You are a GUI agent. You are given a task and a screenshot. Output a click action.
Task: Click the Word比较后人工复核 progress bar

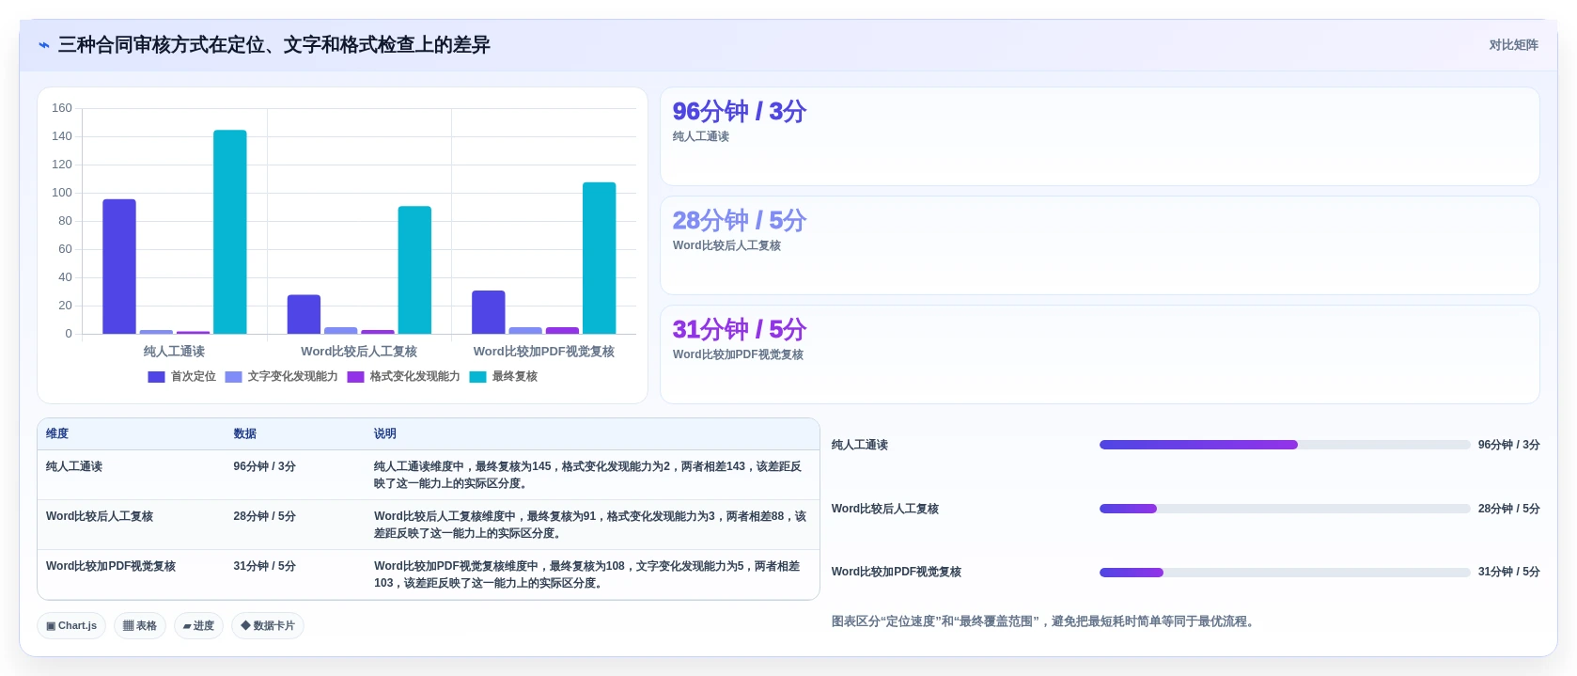(1285, 509)
